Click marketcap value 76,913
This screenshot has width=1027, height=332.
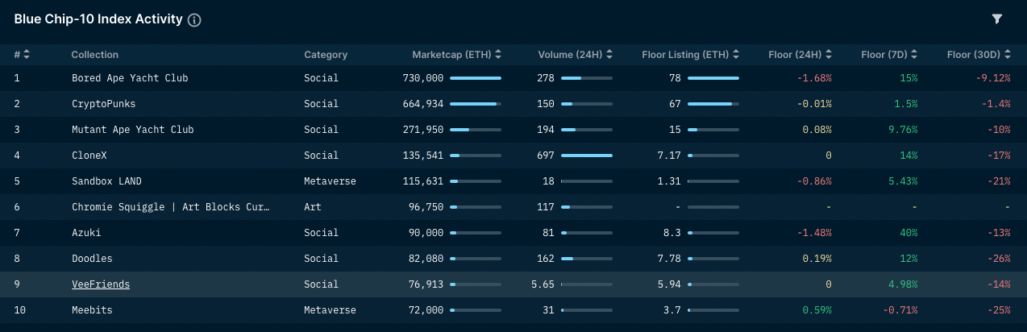pyautogui.click(x=426, y=284)
